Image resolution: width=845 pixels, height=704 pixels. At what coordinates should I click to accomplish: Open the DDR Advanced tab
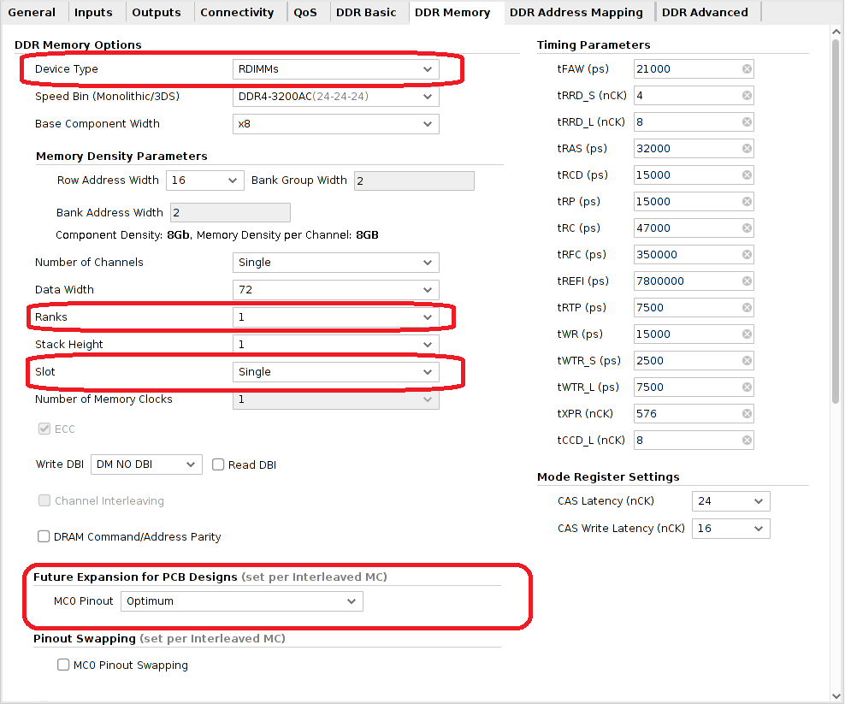coord(705,12)
